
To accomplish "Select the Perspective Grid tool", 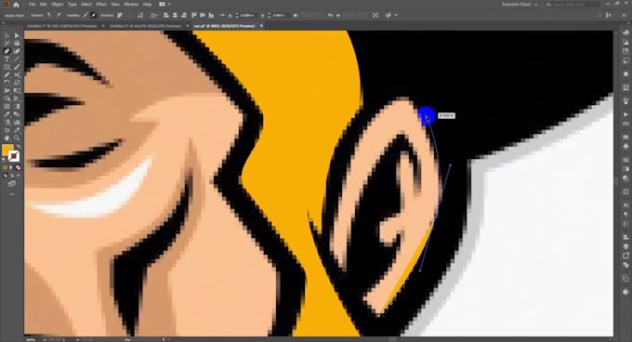I will [x=17, y=99].
